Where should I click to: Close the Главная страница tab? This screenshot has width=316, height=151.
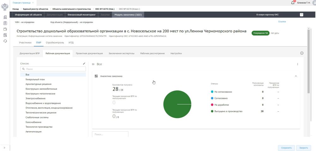[33, 3]
